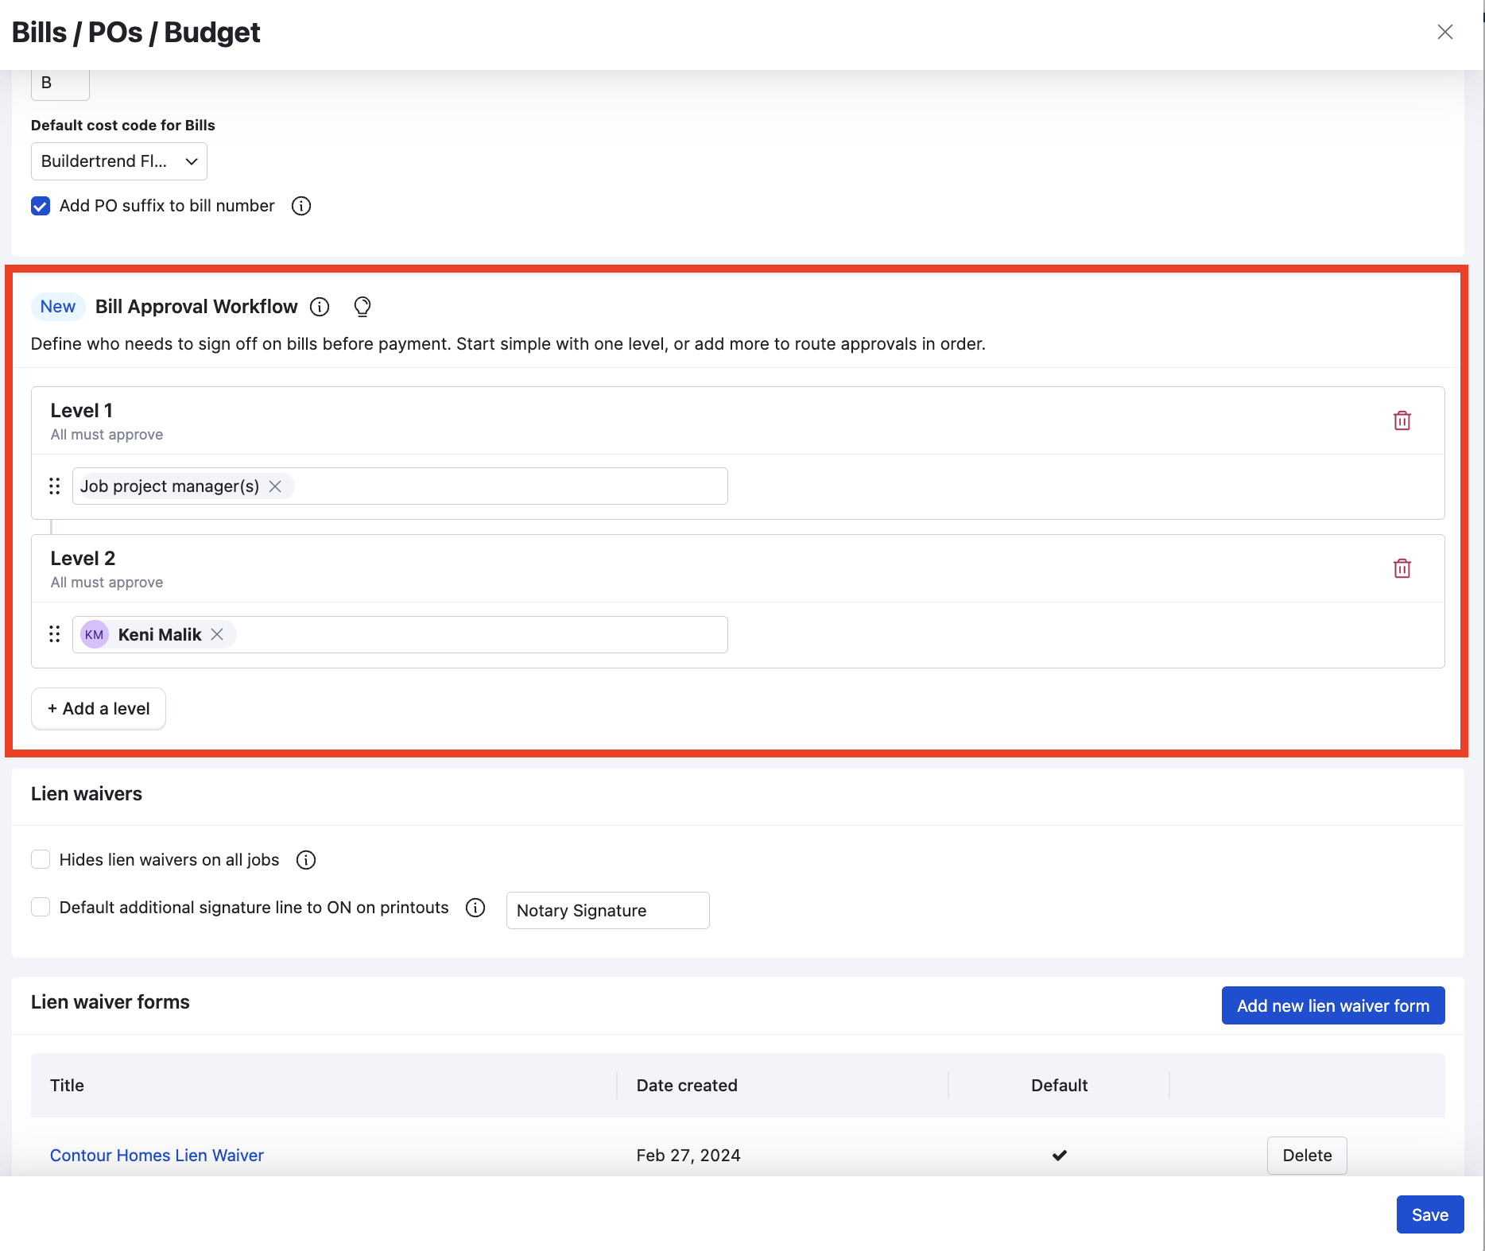This screenshot has height=1251, width=1485.
Task: Remove Keni Malik from Level 2
Action: 217,634
